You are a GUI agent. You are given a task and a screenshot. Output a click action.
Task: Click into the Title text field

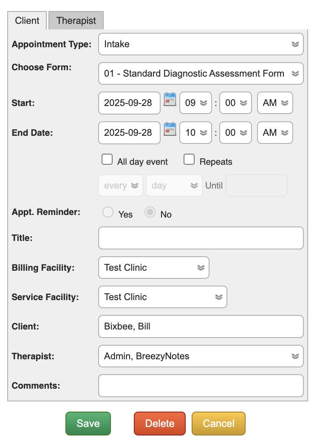coord(201,238)
